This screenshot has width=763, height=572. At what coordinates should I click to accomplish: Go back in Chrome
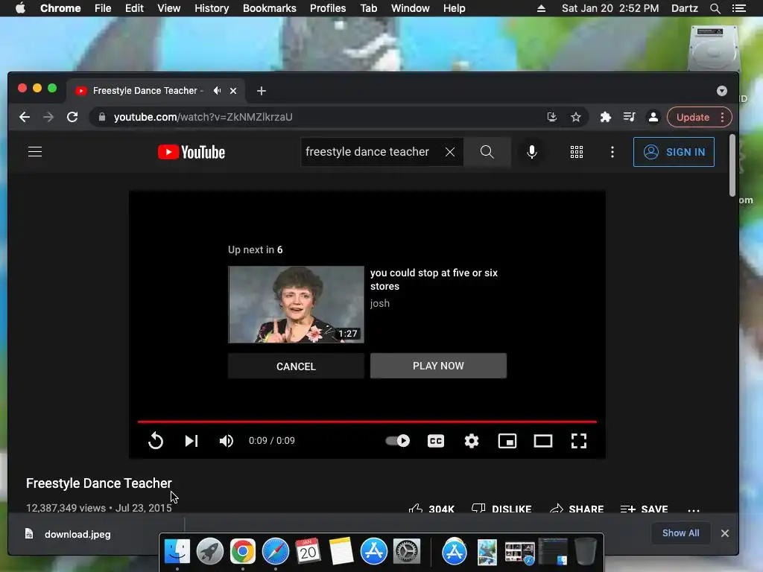click(25, 117)
